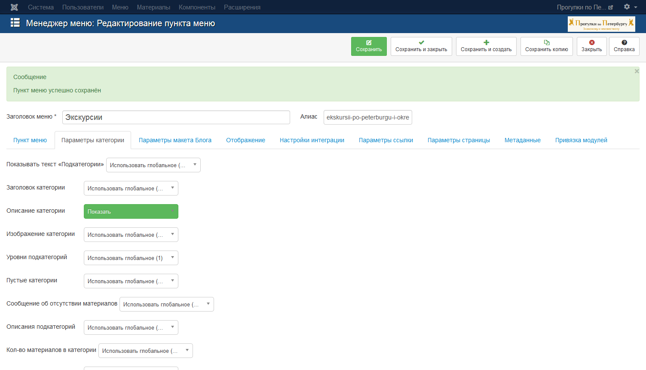
Task: Click the external link icon beside site name
Action: (x=611, y=7)
